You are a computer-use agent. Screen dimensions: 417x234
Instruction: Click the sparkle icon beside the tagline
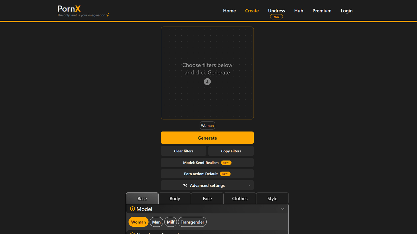tap(108, 15)
